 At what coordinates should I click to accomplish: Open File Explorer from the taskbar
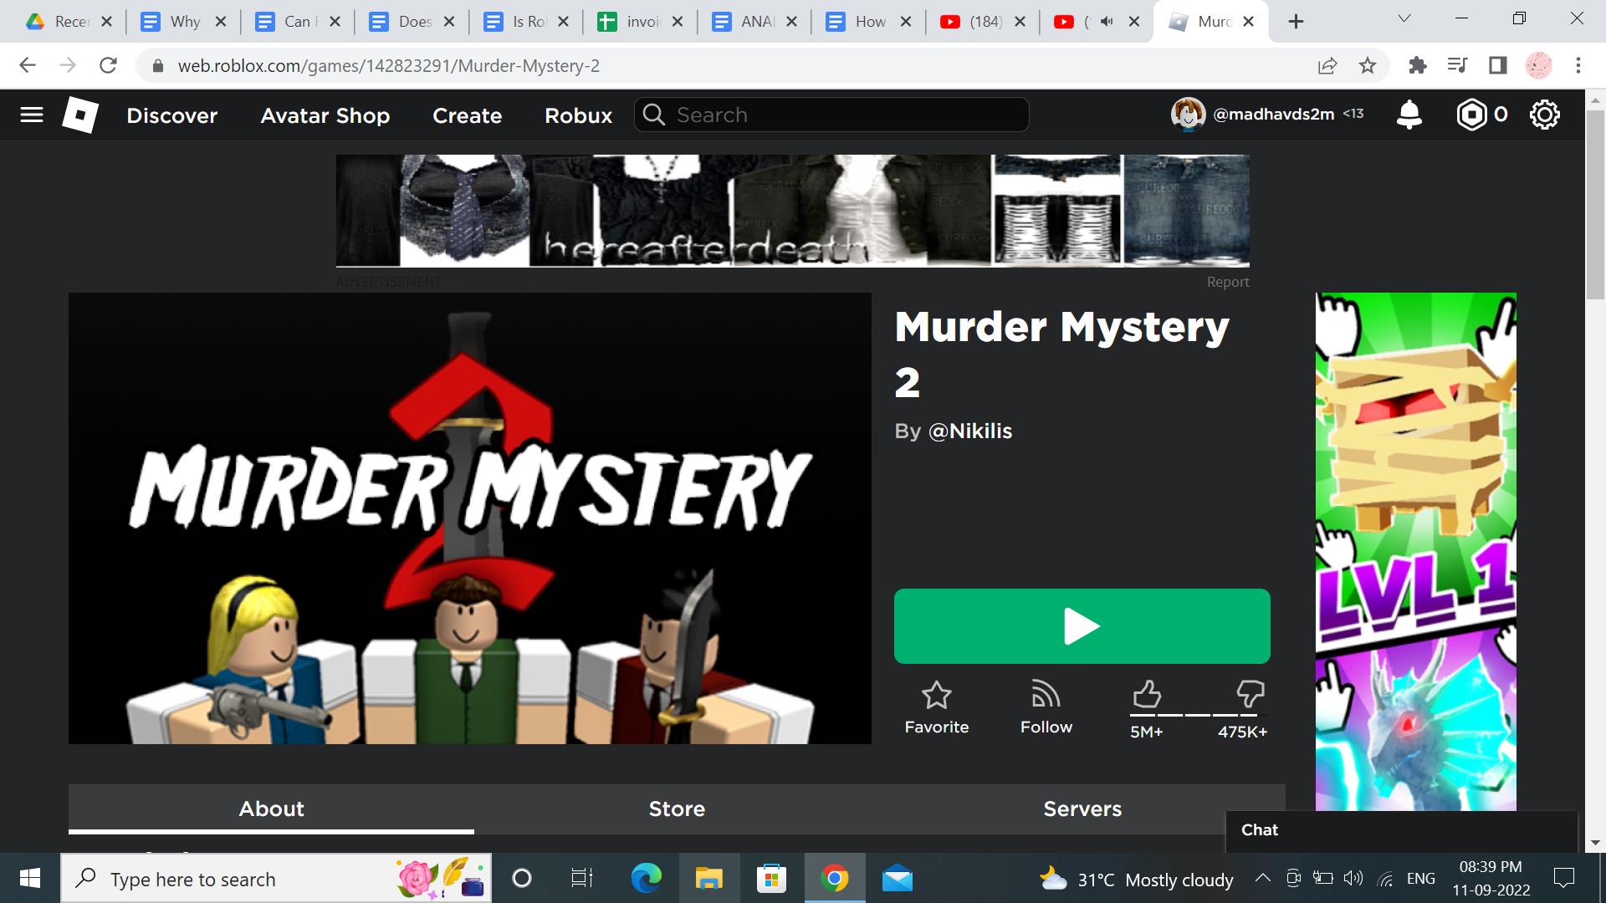point(708,878)
